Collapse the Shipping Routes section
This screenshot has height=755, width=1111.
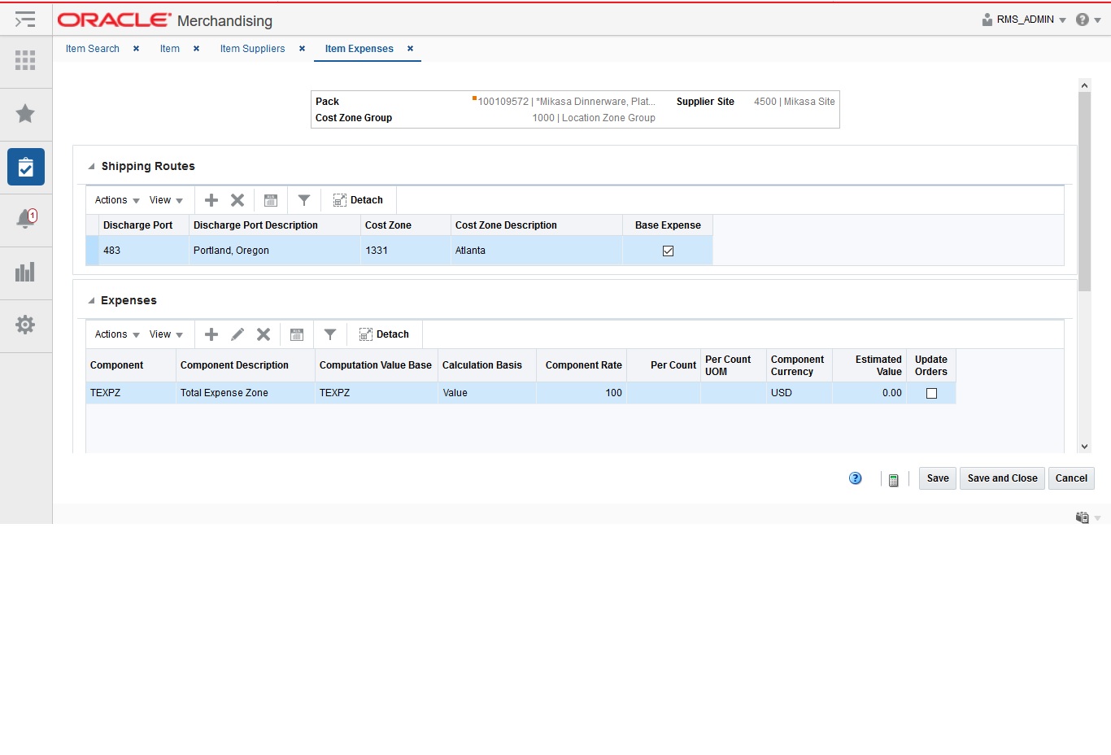coord(91,166)
